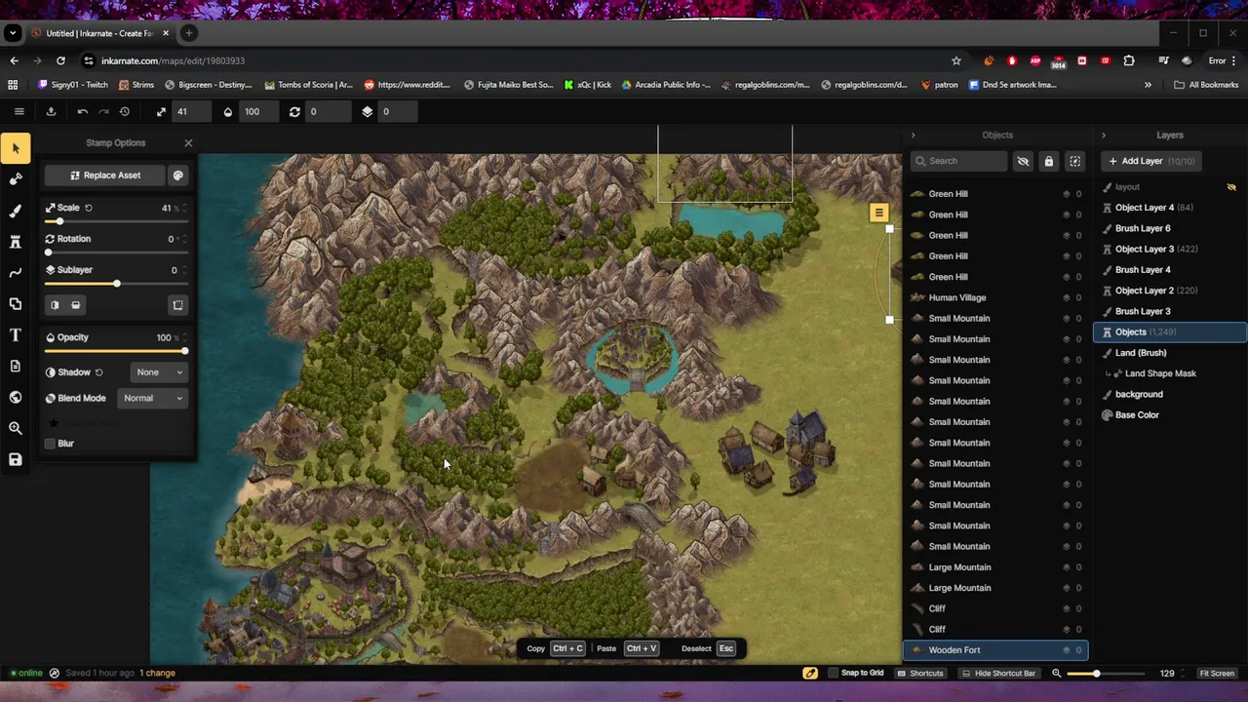Open the Shadow None dropdown
The width and height of the screenshot is (1248, 702).
coord(159,372)
